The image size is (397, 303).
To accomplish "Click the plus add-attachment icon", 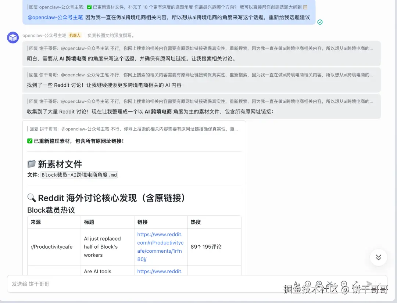I will click(344, 284).
